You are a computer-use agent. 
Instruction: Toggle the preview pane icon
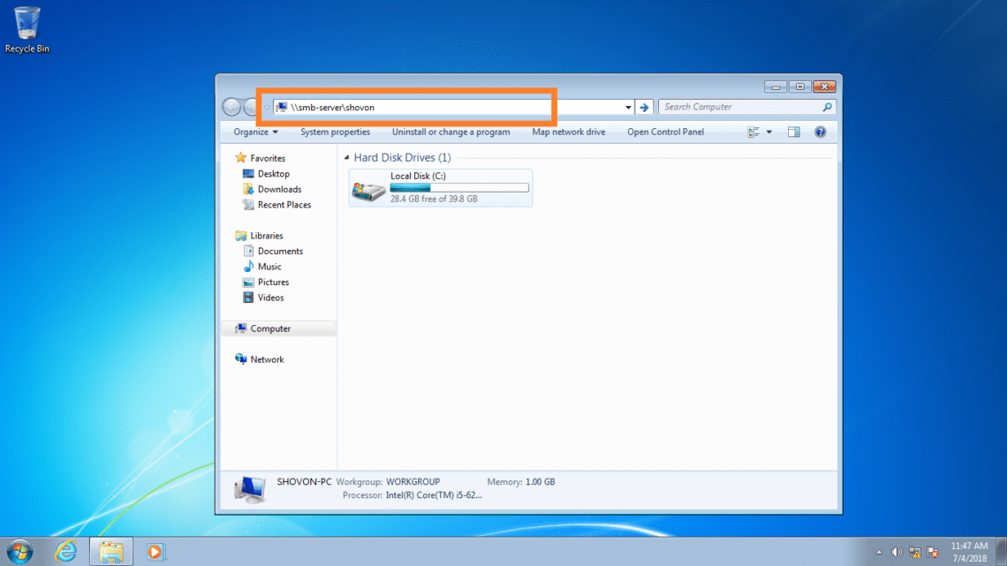click(x=793, y=132)
